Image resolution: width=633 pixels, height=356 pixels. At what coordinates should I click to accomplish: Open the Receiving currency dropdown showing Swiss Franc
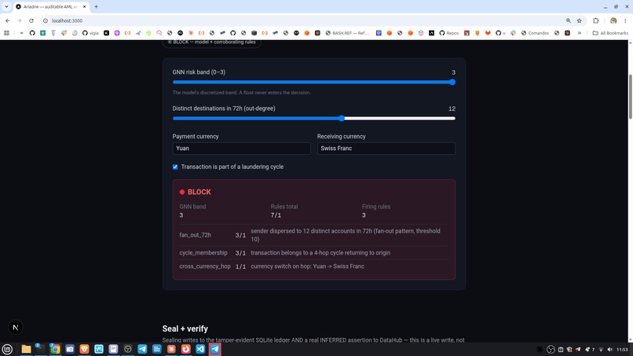click(386, 149)
